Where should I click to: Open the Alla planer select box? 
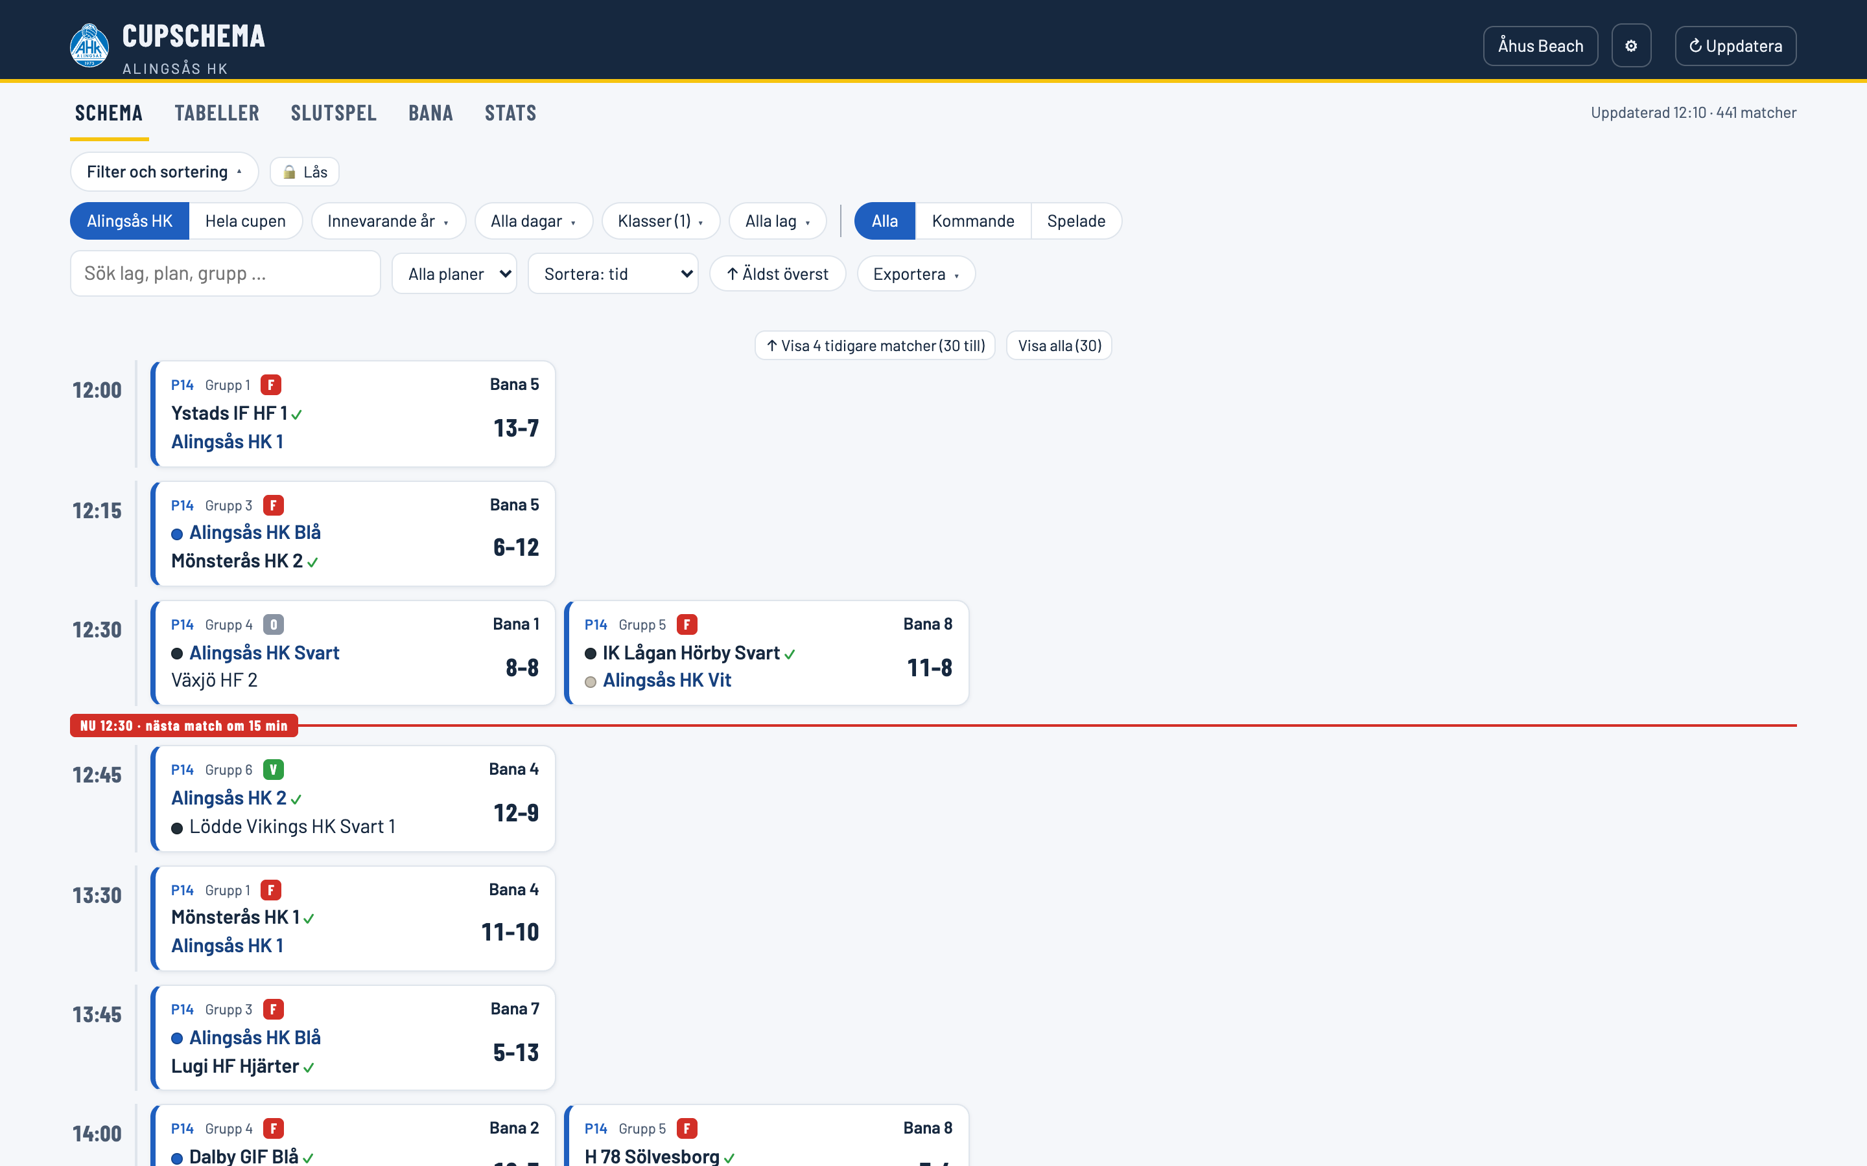click(x=454, y=274)
